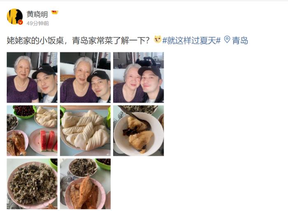Image resolution: width=288 pixels, height=211 pixels.
Task: Click the location pin icon before 青岛
Action: pyautogui.click(x=227, y=40)
